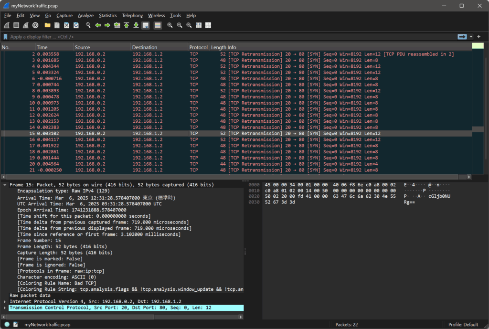Image resolution: width=489 pixels, height=329 pixels.
Task: Jump to the last packet icon
Action: pos(136,25)
